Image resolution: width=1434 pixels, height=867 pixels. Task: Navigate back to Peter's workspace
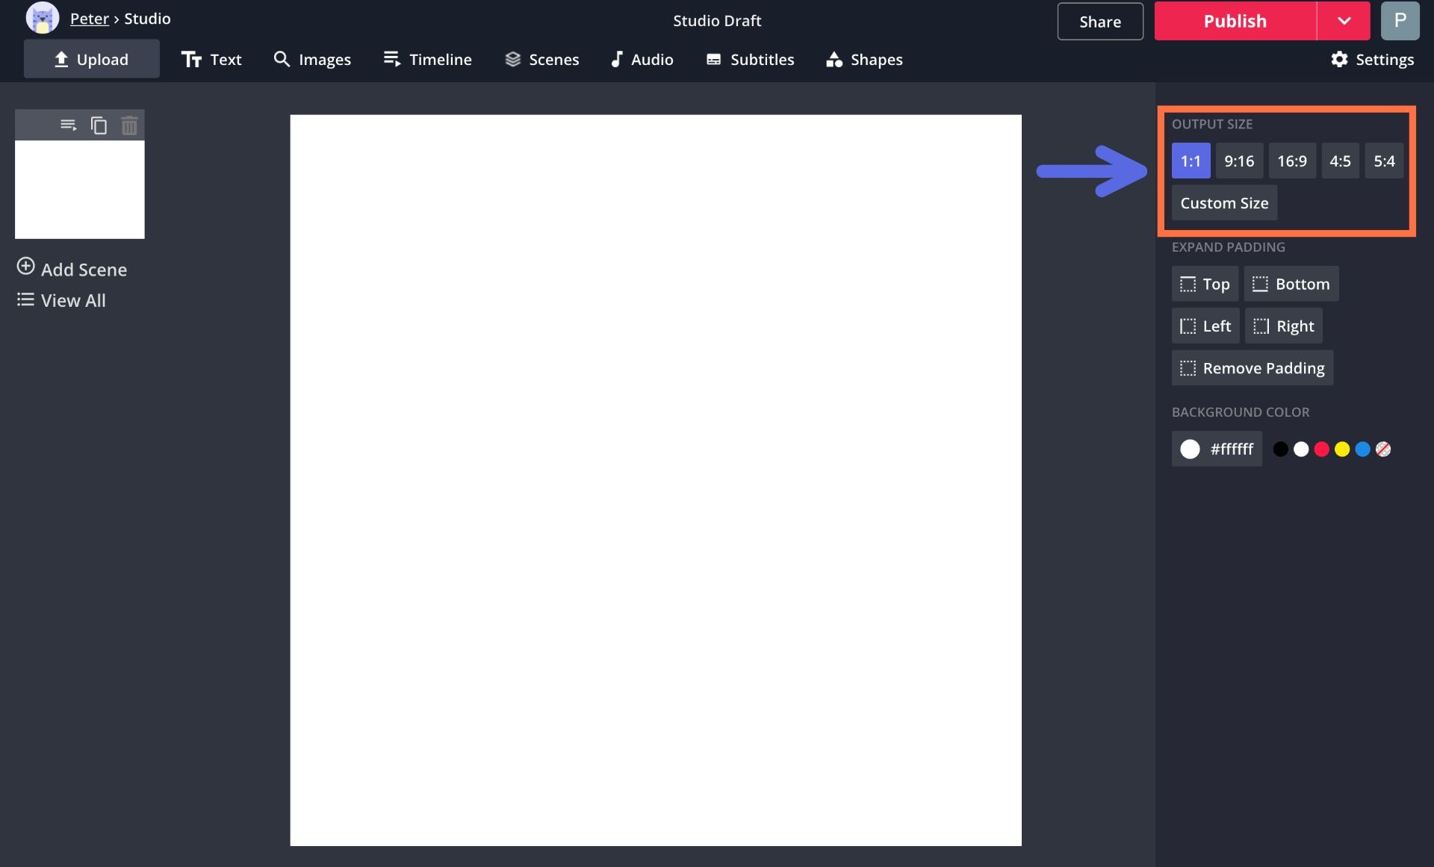click(88, 18)
